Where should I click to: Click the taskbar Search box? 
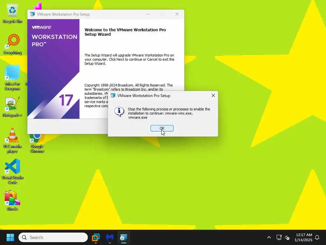coord(53,237)
